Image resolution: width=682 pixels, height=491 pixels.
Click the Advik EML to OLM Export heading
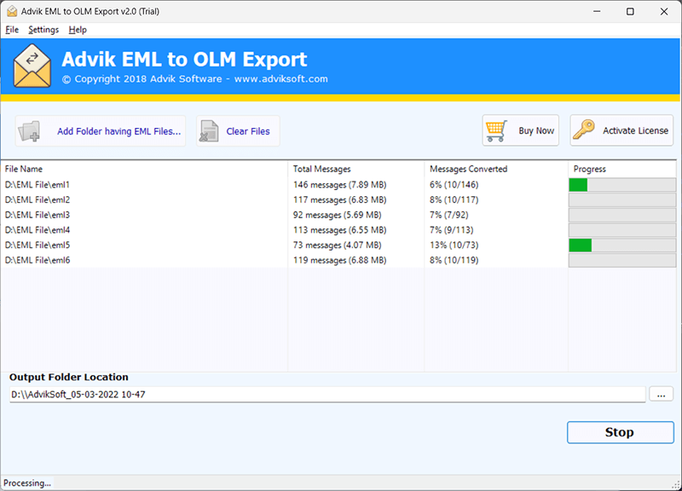coord(184,59)
